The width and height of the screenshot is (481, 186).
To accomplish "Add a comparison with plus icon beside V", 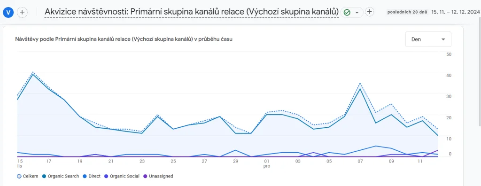I will (22, 12).
